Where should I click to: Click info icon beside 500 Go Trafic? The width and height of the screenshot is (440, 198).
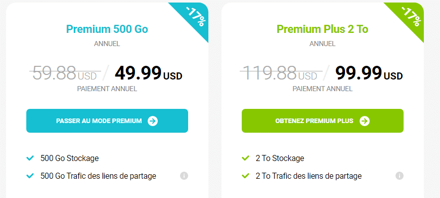click(184, 176)
